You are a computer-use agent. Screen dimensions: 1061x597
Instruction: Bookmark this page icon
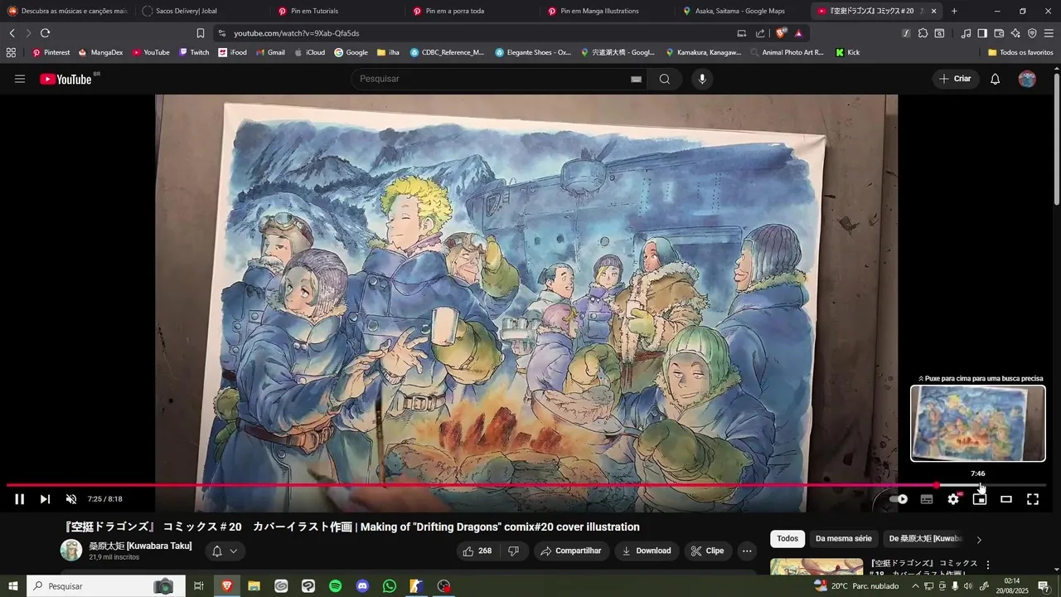[201, 33]
